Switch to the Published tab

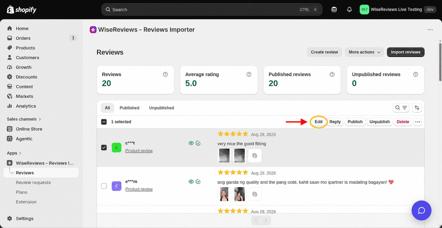129,108
